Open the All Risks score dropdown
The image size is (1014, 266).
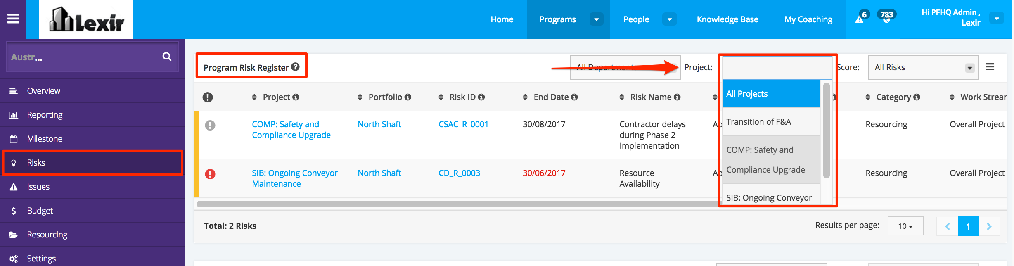pyautogui.click(x=923, y=67)
